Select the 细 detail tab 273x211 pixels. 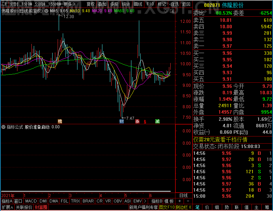[217, 207]
